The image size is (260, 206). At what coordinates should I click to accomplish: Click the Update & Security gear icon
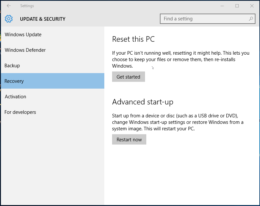tap(9, 19)
